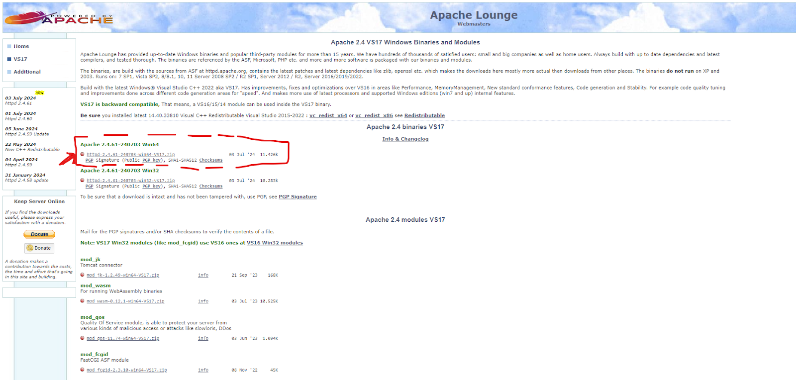Open Checksums link under Win64 download
Viewport: 796px width, 380px height.
211,160
